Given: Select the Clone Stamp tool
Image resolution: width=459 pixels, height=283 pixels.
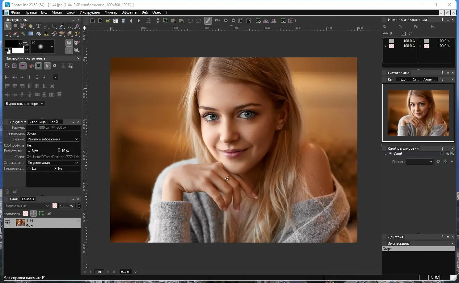Looking at the screenshot, I should [x=46, y=34].
